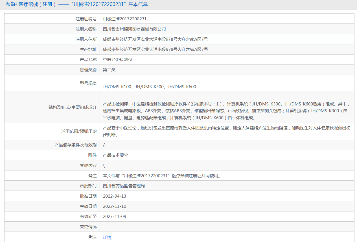Click the 注册人住所 label
The width and height of the screenshot is (357, 242).
click(86, 39)
